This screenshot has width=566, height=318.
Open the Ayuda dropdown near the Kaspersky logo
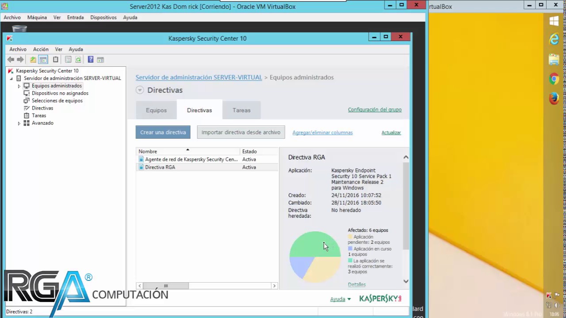340,299
